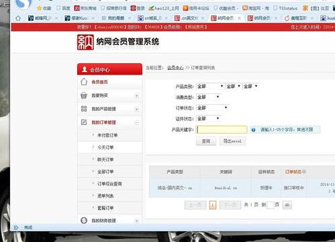Image resolution: width=335 pixels, height=242 pixels.
Task: Click the 下一页 next page button
Action: [230, 205]
